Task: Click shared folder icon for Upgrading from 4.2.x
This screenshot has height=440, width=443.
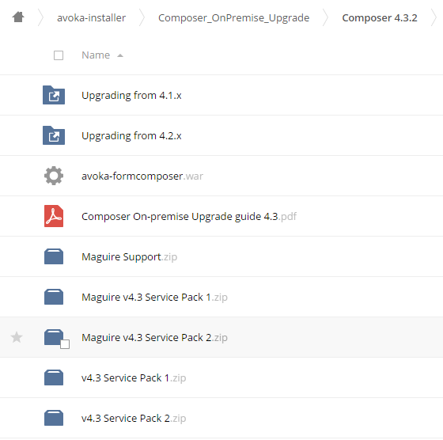Action: [x=54, y=135]
